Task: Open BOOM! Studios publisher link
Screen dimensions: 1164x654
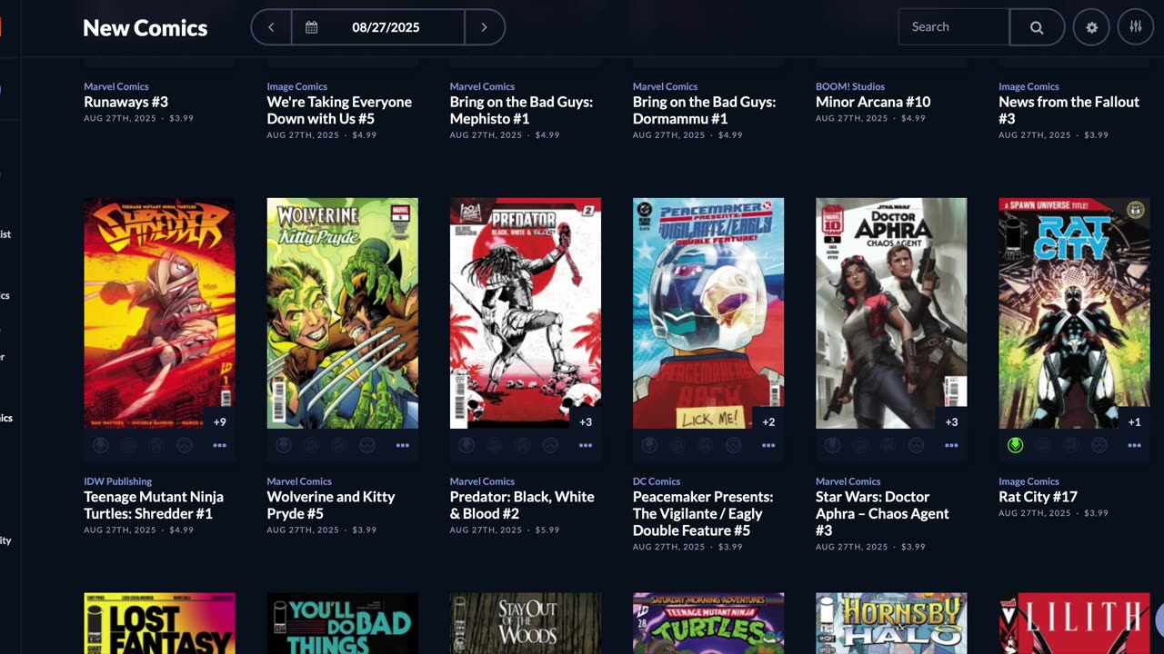Action: pyautogui.click(x=850, y=86)
